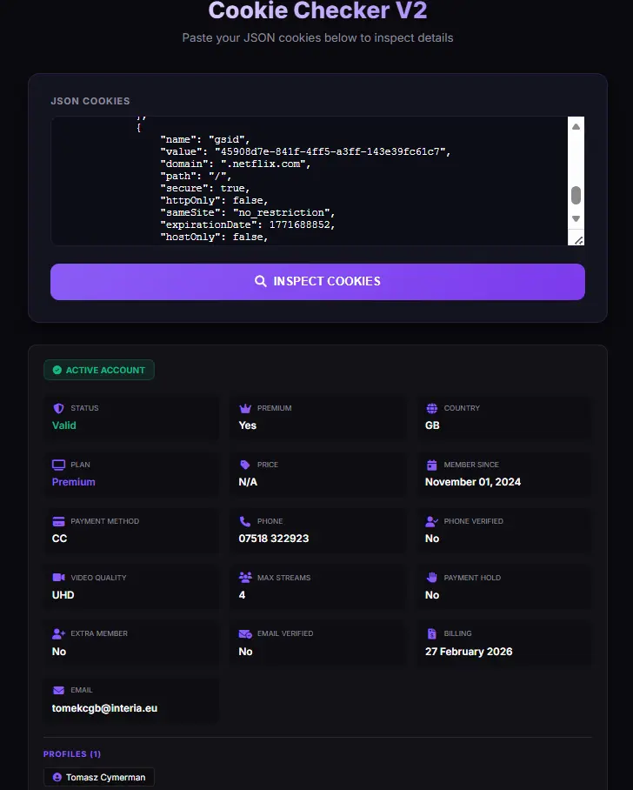
Task: Click the Active Account badge
Action: pos(99,370)
